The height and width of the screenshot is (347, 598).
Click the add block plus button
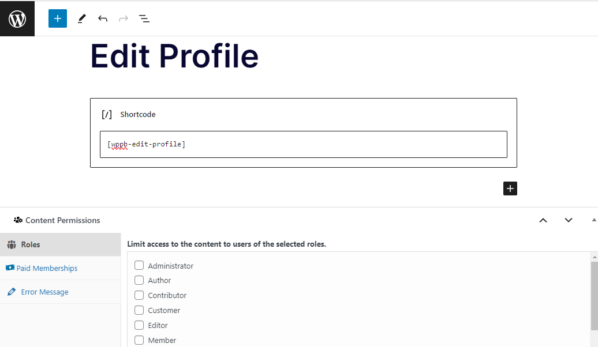pyautogui.click(x=510, y=188)
